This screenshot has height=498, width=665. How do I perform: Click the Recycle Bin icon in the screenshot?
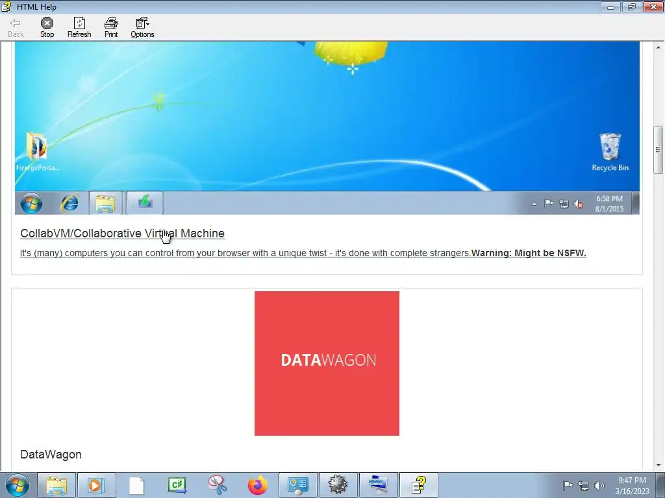[x=610, y=152]
